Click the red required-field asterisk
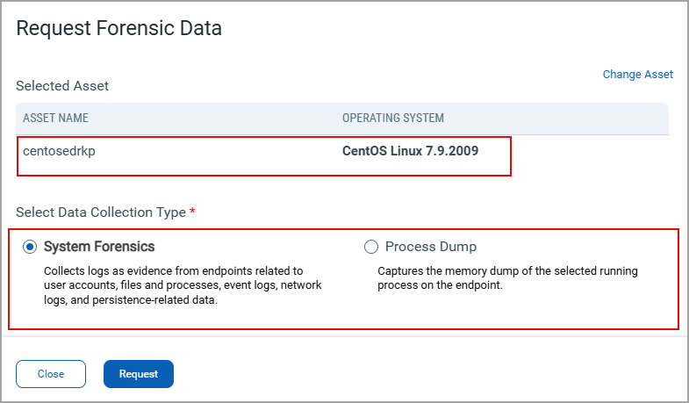The width and height of the screenshot is (689, 403). coord(192,212)
